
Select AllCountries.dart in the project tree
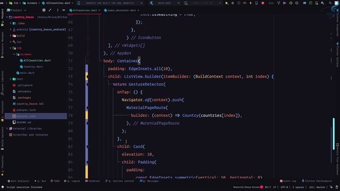pos(37,60)
